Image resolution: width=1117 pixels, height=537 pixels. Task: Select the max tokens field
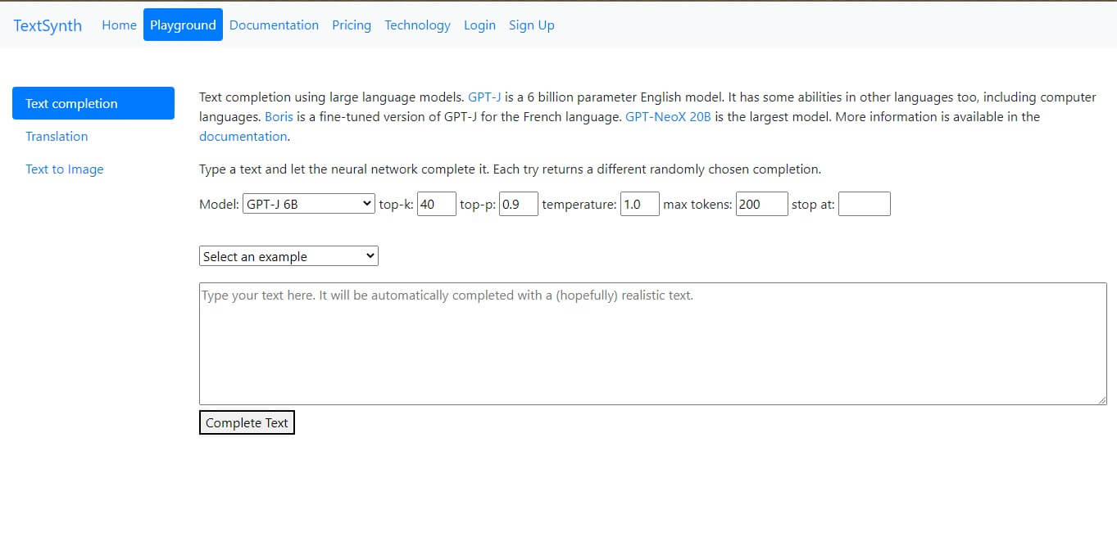click(x=761, y=204)
